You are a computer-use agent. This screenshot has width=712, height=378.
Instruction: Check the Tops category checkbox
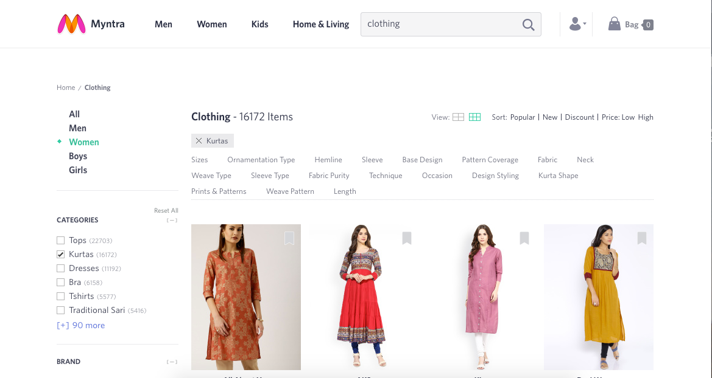pos(60,240)
